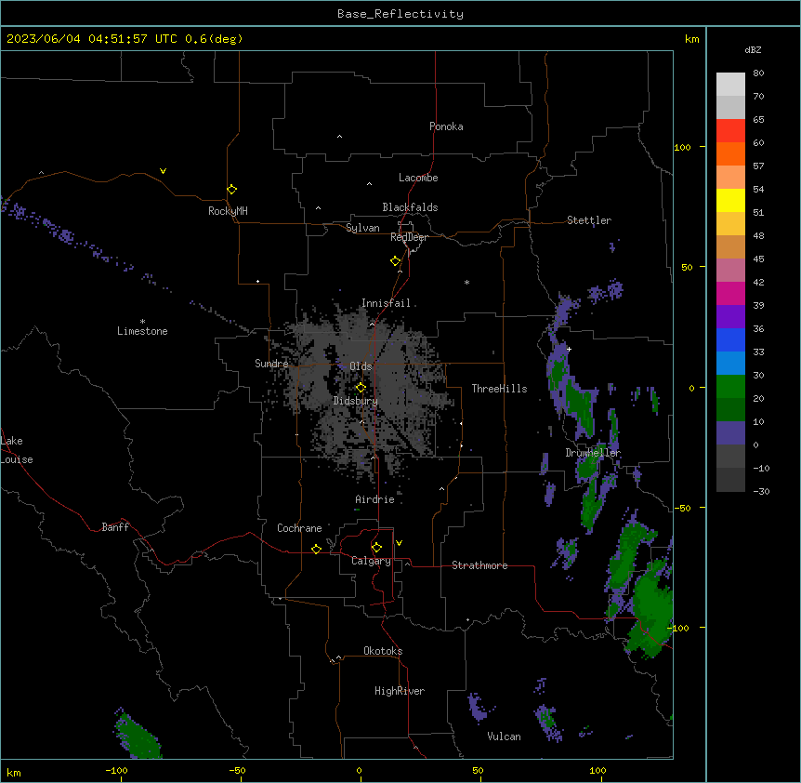Click the RedDeer city label
This screenshot has width=801, height=783.
click(409, 237)
